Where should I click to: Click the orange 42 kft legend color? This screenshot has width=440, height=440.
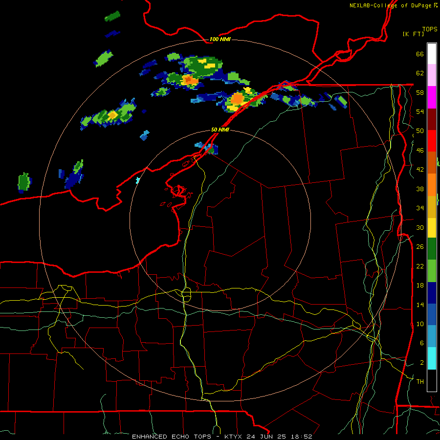pyautogui.click(x=432, y=185)
